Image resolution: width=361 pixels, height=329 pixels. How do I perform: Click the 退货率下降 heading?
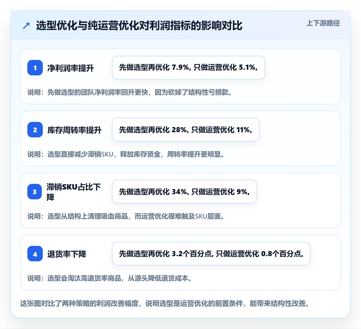pos(67,254)
